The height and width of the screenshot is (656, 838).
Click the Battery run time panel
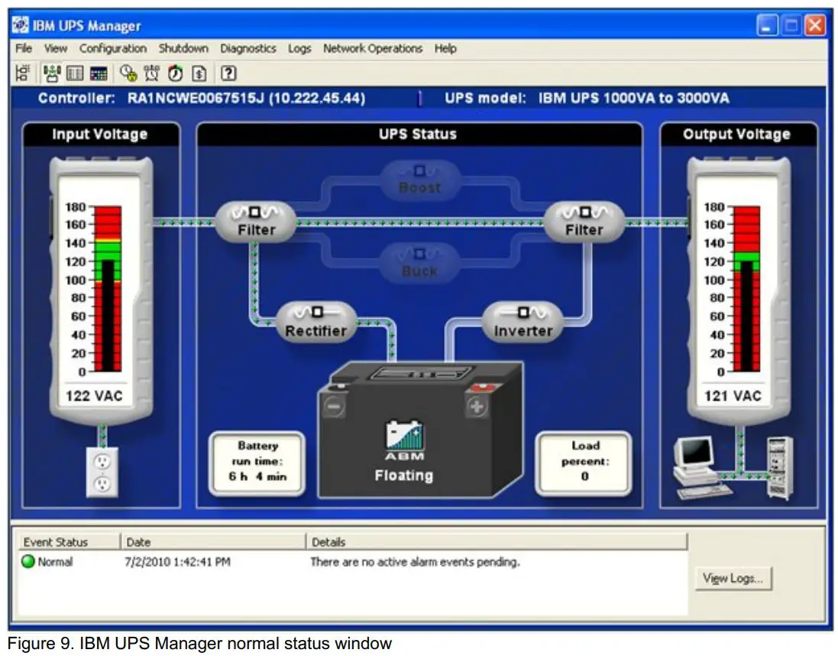pyautogui.click(x=257, y=462)
